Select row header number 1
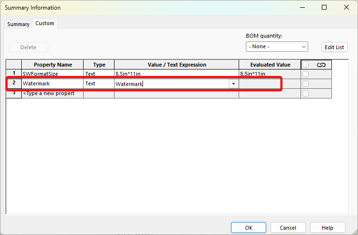 coord(14,73)
